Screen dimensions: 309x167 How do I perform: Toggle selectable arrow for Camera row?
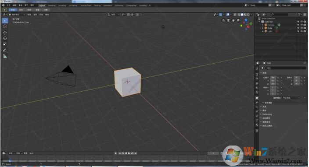tap(298, 25)
